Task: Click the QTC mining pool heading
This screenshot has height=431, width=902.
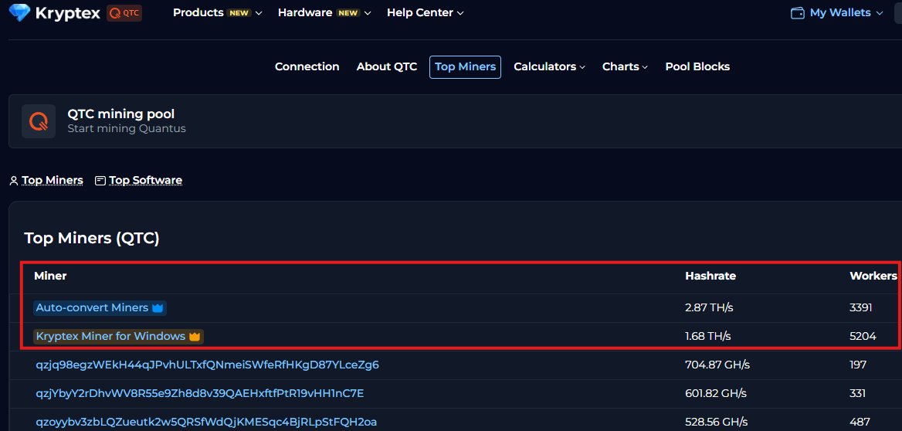Action: [120, 114]
